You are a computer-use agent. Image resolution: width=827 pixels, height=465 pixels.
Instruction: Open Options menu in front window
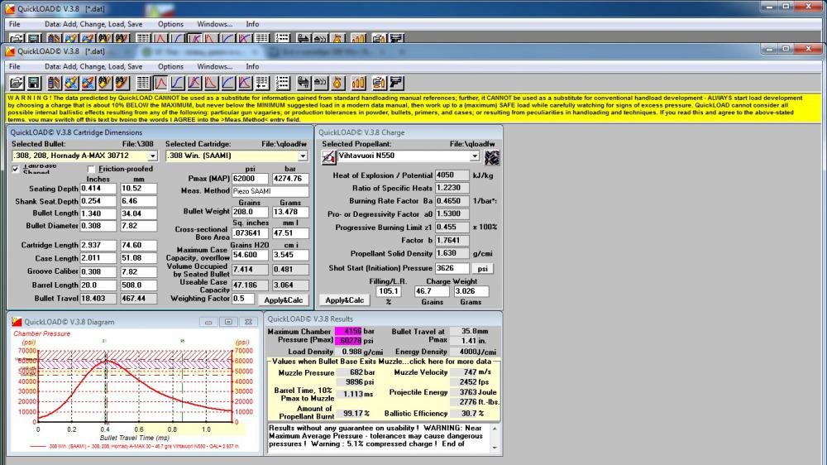(x=170, y=66)
